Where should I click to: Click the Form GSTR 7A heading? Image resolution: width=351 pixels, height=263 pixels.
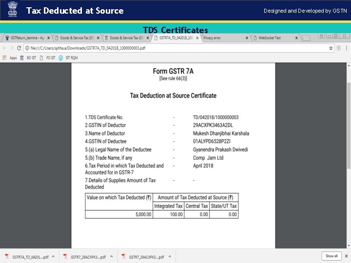173,71
